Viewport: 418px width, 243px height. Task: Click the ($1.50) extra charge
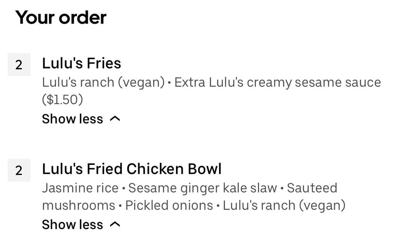(62, 100)
